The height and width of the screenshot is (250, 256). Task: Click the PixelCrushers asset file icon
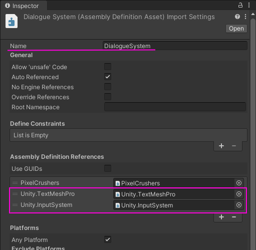118,183
